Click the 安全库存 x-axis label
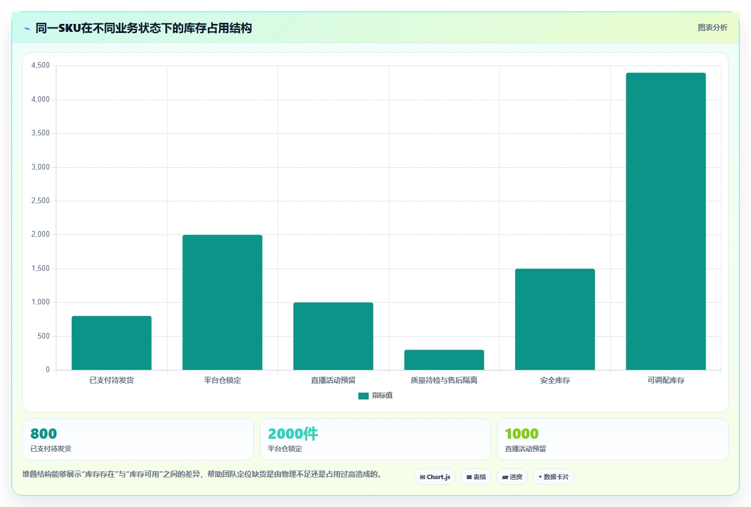Image resolution: width=751 pixels, height=507 pixels. [555, 380]
